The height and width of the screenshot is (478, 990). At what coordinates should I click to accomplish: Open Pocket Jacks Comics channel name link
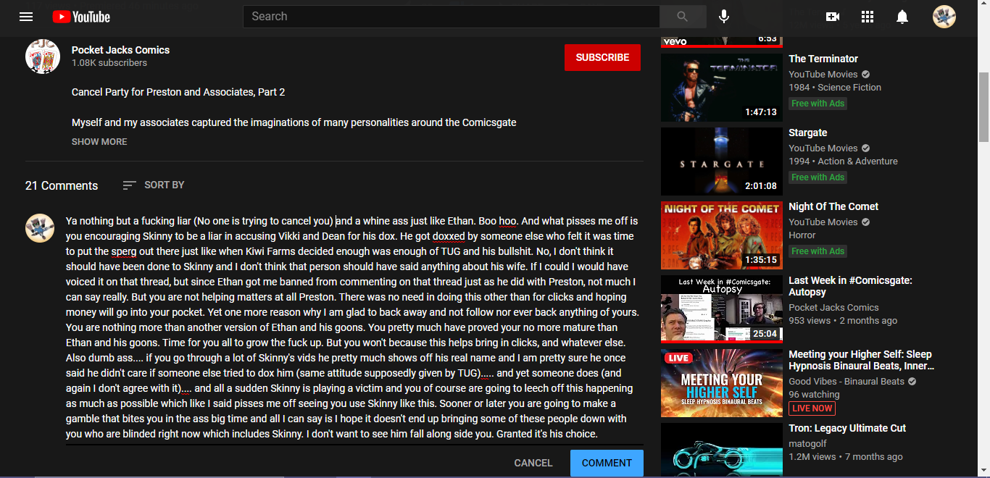pos(120,50)
